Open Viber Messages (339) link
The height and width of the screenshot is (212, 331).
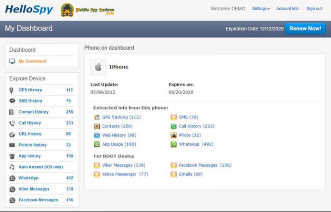coord(124,165)
